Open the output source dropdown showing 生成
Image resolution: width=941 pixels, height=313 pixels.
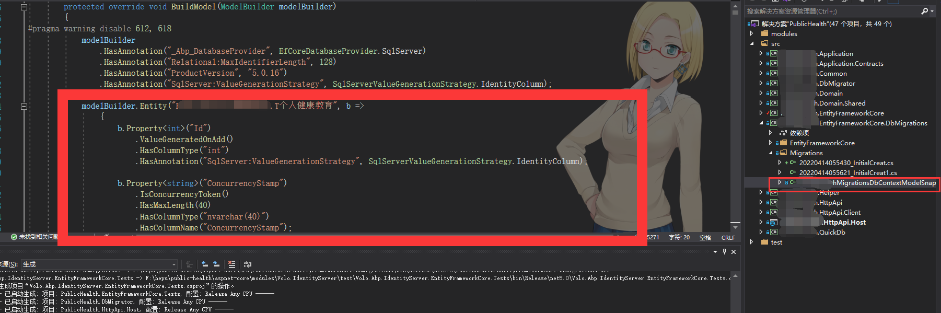100,264
